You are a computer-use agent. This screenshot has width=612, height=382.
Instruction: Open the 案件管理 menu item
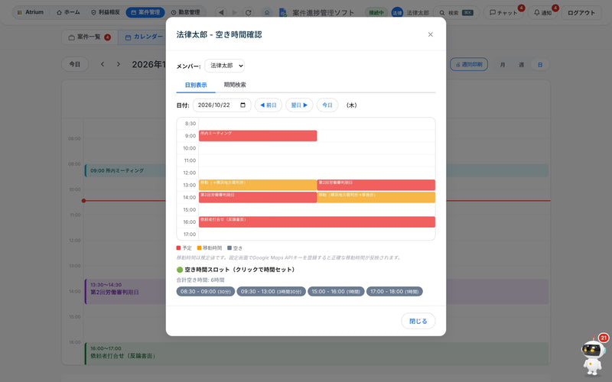click(145, 12)
